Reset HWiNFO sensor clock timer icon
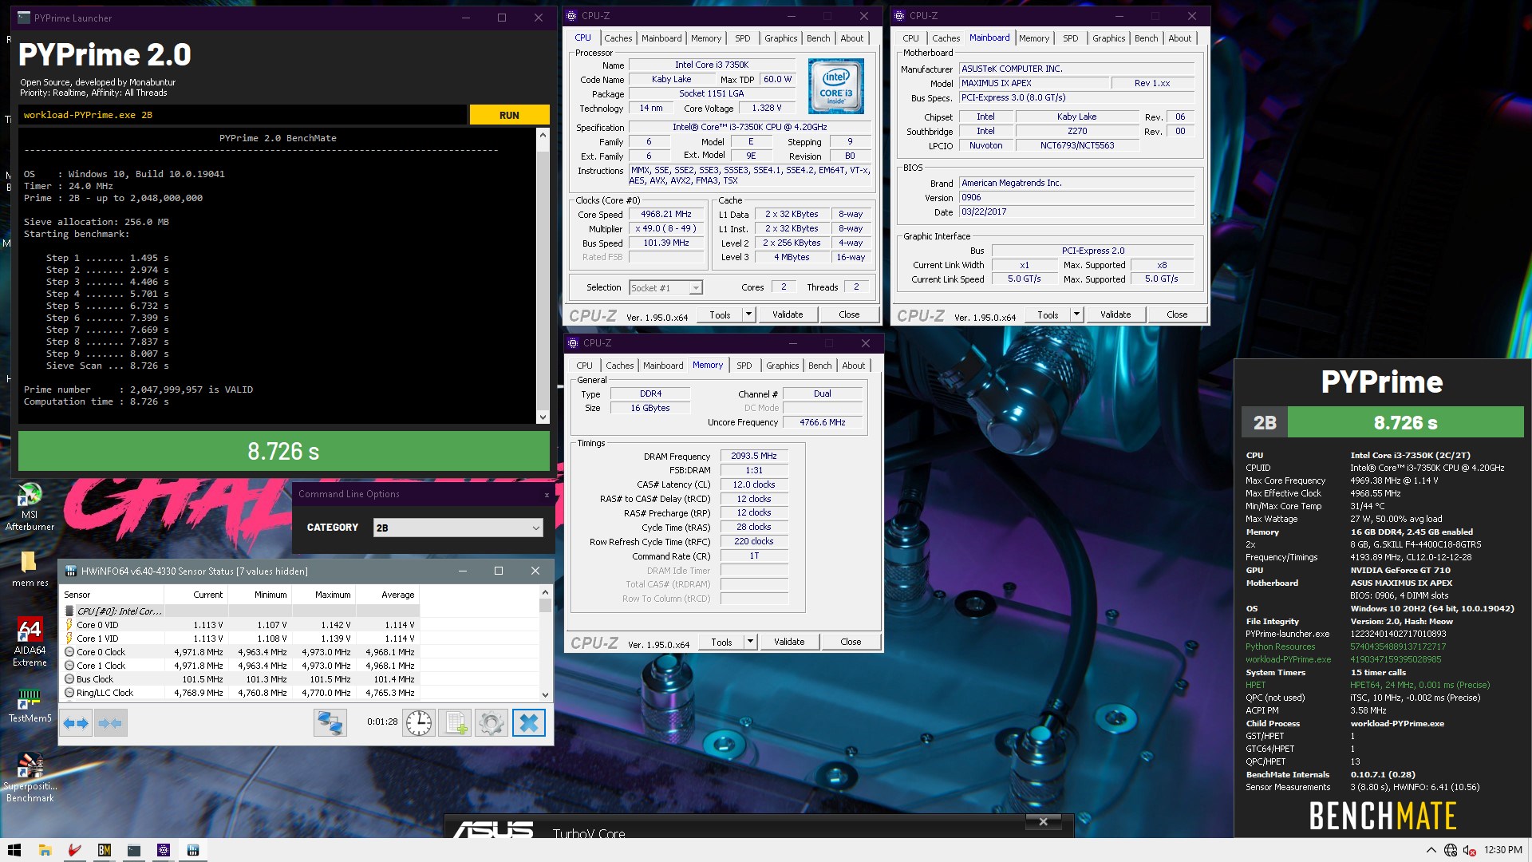This screenshot has height=862, width=1532. 419,723
